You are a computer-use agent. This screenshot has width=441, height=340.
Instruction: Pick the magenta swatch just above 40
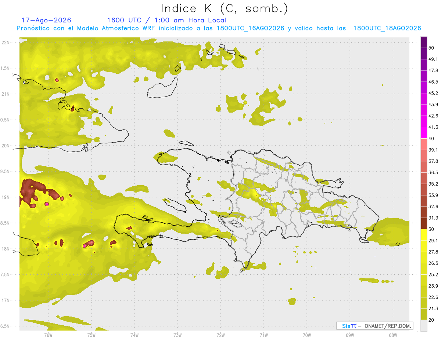(x=424, y=133)
